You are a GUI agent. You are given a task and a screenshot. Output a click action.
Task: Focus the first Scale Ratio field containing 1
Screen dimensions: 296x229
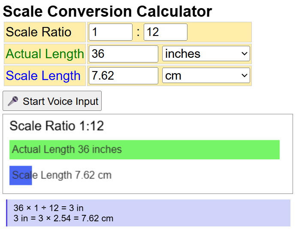111,32
